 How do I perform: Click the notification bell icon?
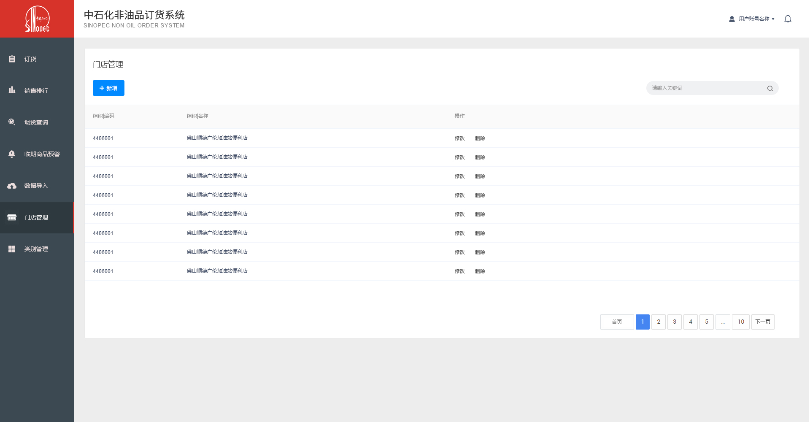(x=787, y=19)
